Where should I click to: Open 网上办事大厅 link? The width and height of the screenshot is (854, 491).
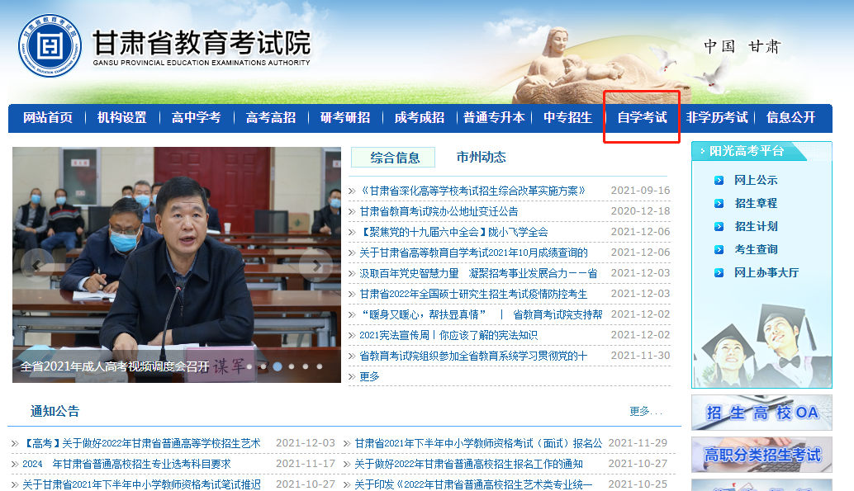pyautogui.click(x=766, y=272)
